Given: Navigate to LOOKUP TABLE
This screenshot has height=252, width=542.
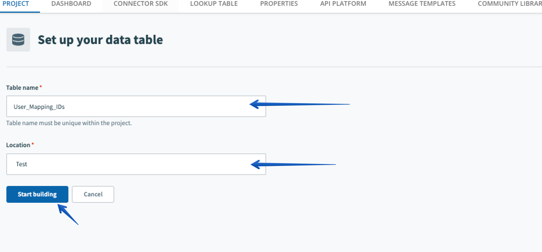Looking at the screenshot, I should (x=213, y=4).
